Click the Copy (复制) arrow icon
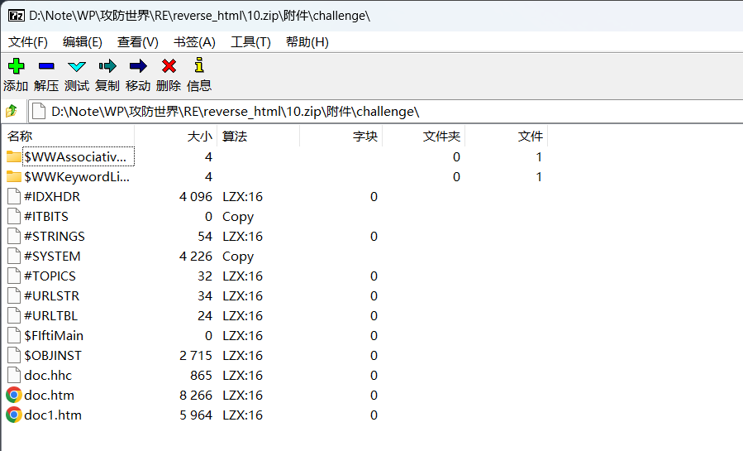 coord(107,66)
